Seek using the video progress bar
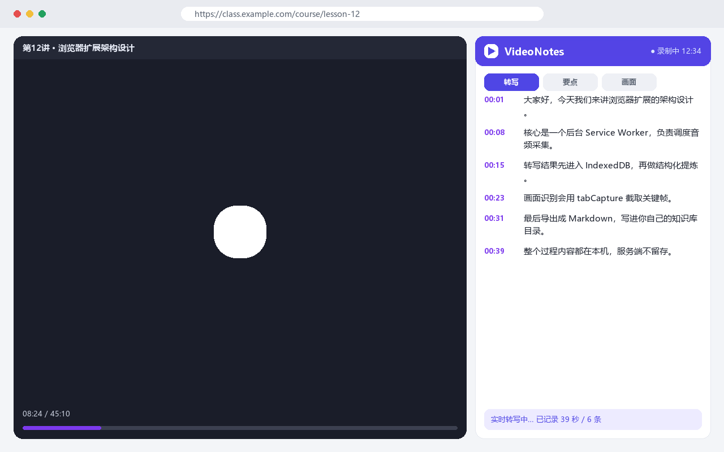 point(240,428)
